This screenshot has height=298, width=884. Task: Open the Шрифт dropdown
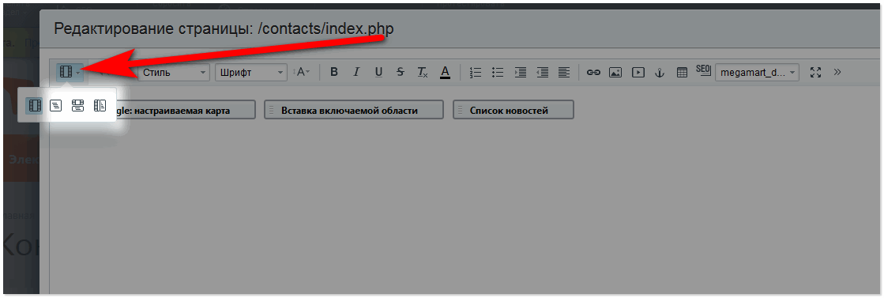251,72
